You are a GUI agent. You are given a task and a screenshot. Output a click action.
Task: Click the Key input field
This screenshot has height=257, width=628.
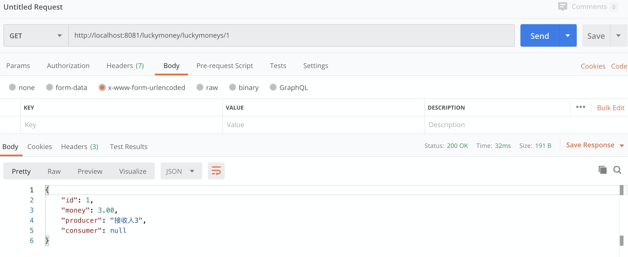point(122,125)
